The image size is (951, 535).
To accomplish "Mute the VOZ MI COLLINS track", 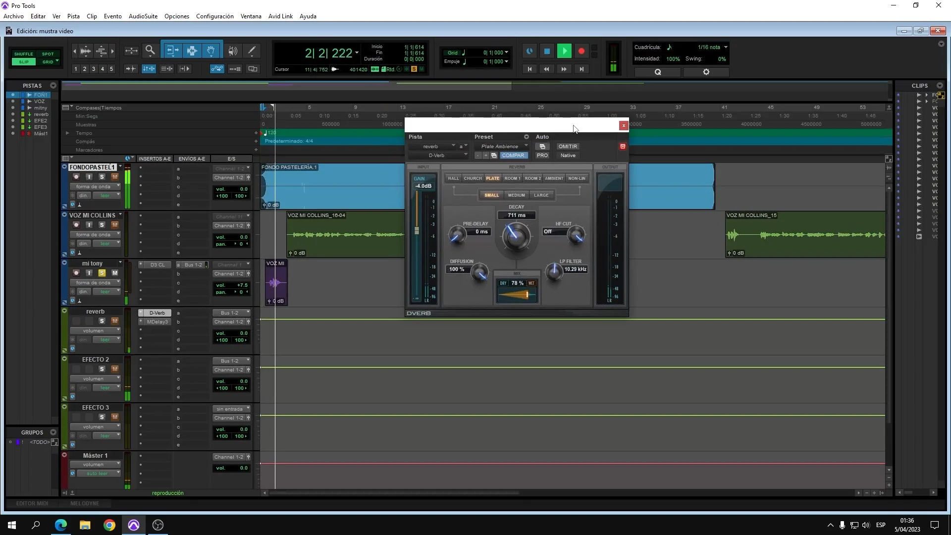I will (x=115, y=225).
